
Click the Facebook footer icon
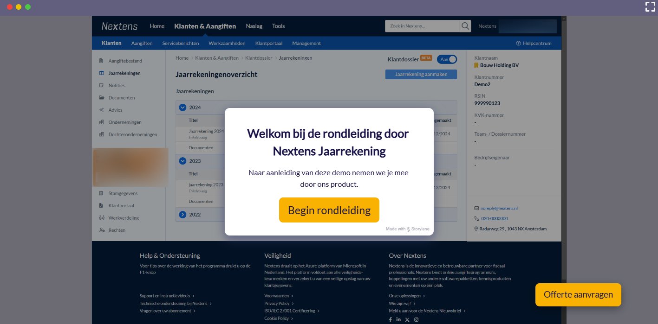pyautogui.click(x=391, y=320)
